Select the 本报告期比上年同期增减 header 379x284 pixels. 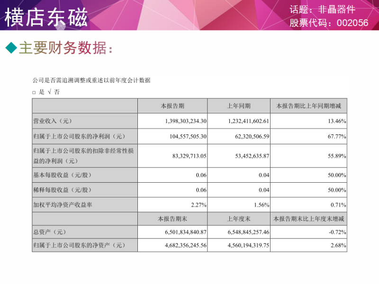[309, 106]
